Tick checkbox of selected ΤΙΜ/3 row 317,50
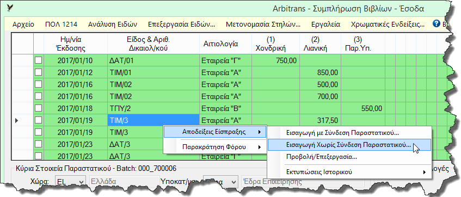This screenshot has width=461, height=197. click(39, 120)
